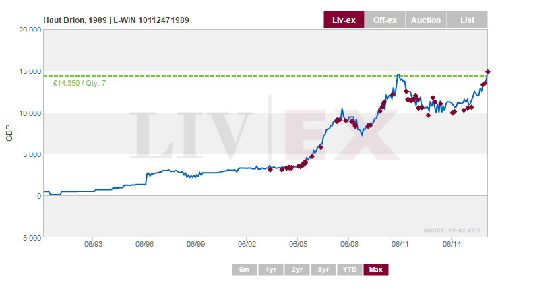Click the GBP axis title

9,133
